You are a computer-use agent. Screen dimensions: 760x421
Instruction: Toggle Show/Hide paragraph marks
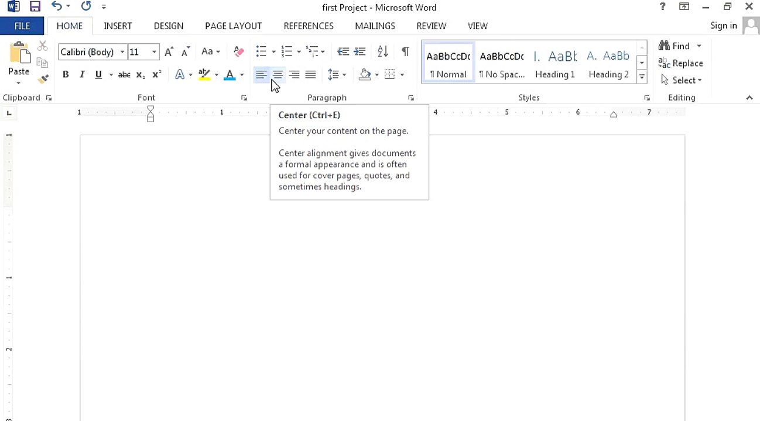(405, 52)
